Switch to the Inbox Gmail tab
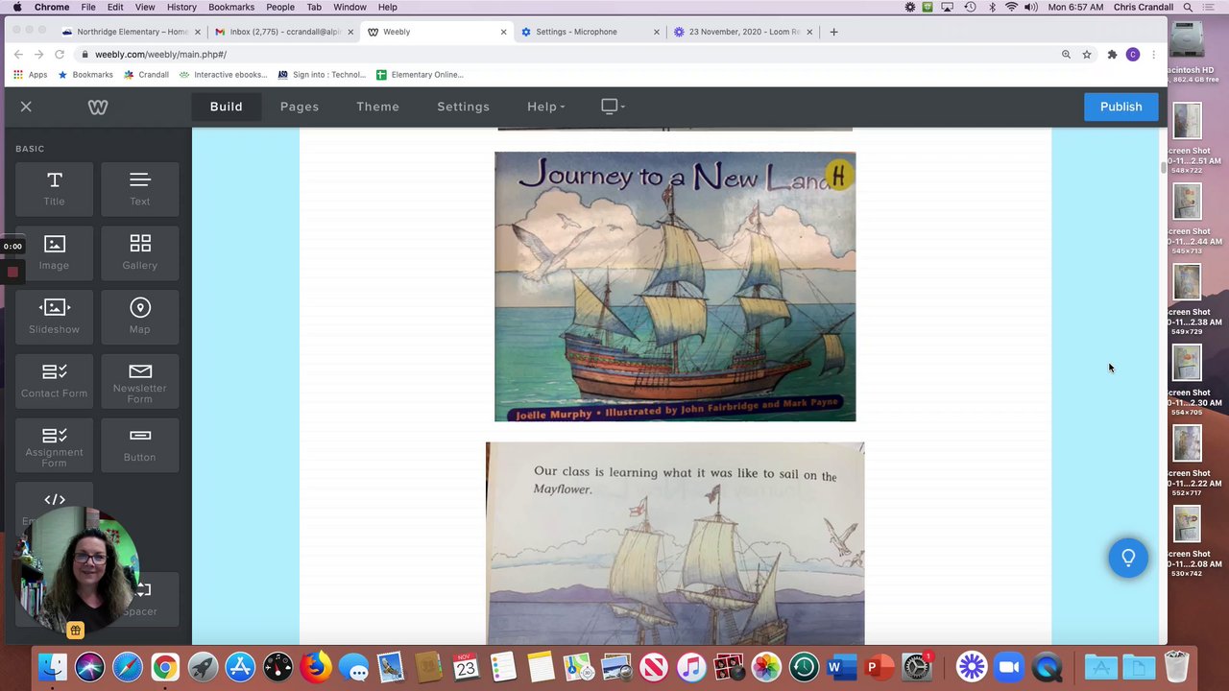Viewport: 1229px width, 691px height. pos(283,32)
